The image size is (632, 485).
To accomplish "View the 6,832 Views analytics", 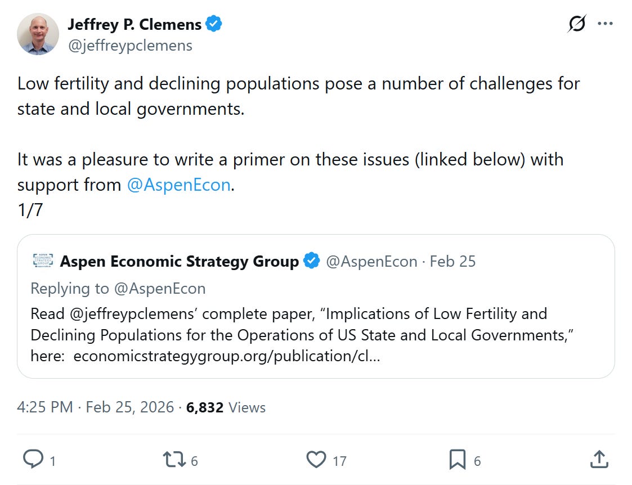I will pos(226,407).
